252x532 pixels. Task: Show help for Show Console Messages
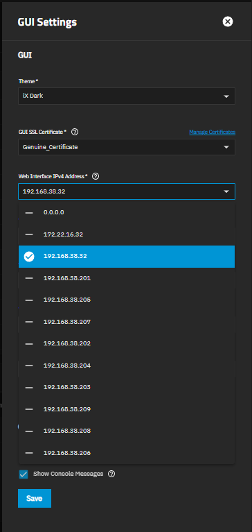tap(111, 474)
